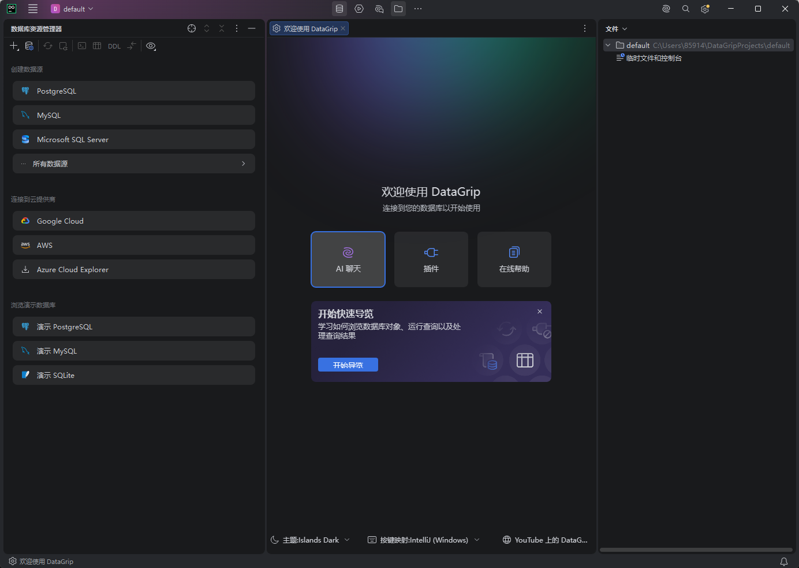Open database explorer panel options menu

tap(237, 28)
